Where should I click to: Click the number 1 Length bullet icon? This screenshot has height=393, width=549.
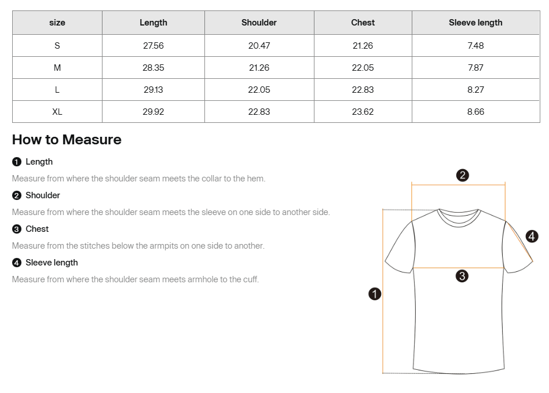[17, 162]
